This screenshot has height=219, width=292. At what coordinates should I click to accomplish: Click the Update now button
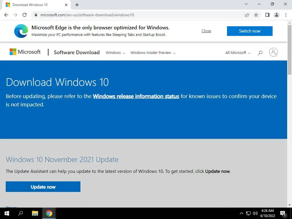(43, 186)
